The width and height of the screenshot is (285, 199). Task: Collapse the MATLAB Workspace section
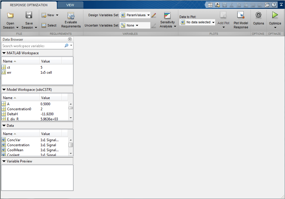4,53
